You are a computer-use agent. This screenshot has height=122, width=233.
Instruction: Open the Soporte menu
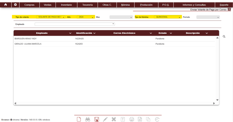pyautogui.click(x=224, y=5)
